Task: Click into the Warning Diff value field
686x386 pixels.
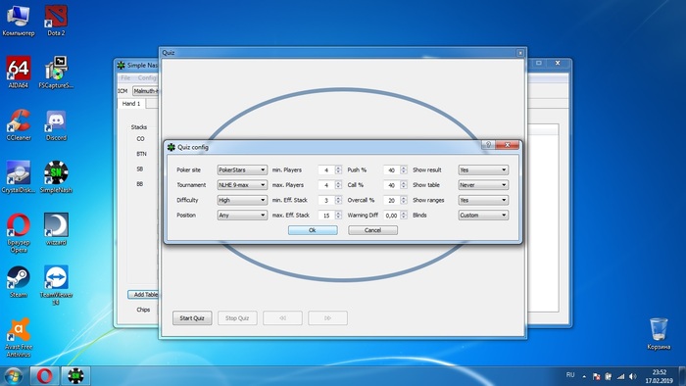Action: point(392,216)
